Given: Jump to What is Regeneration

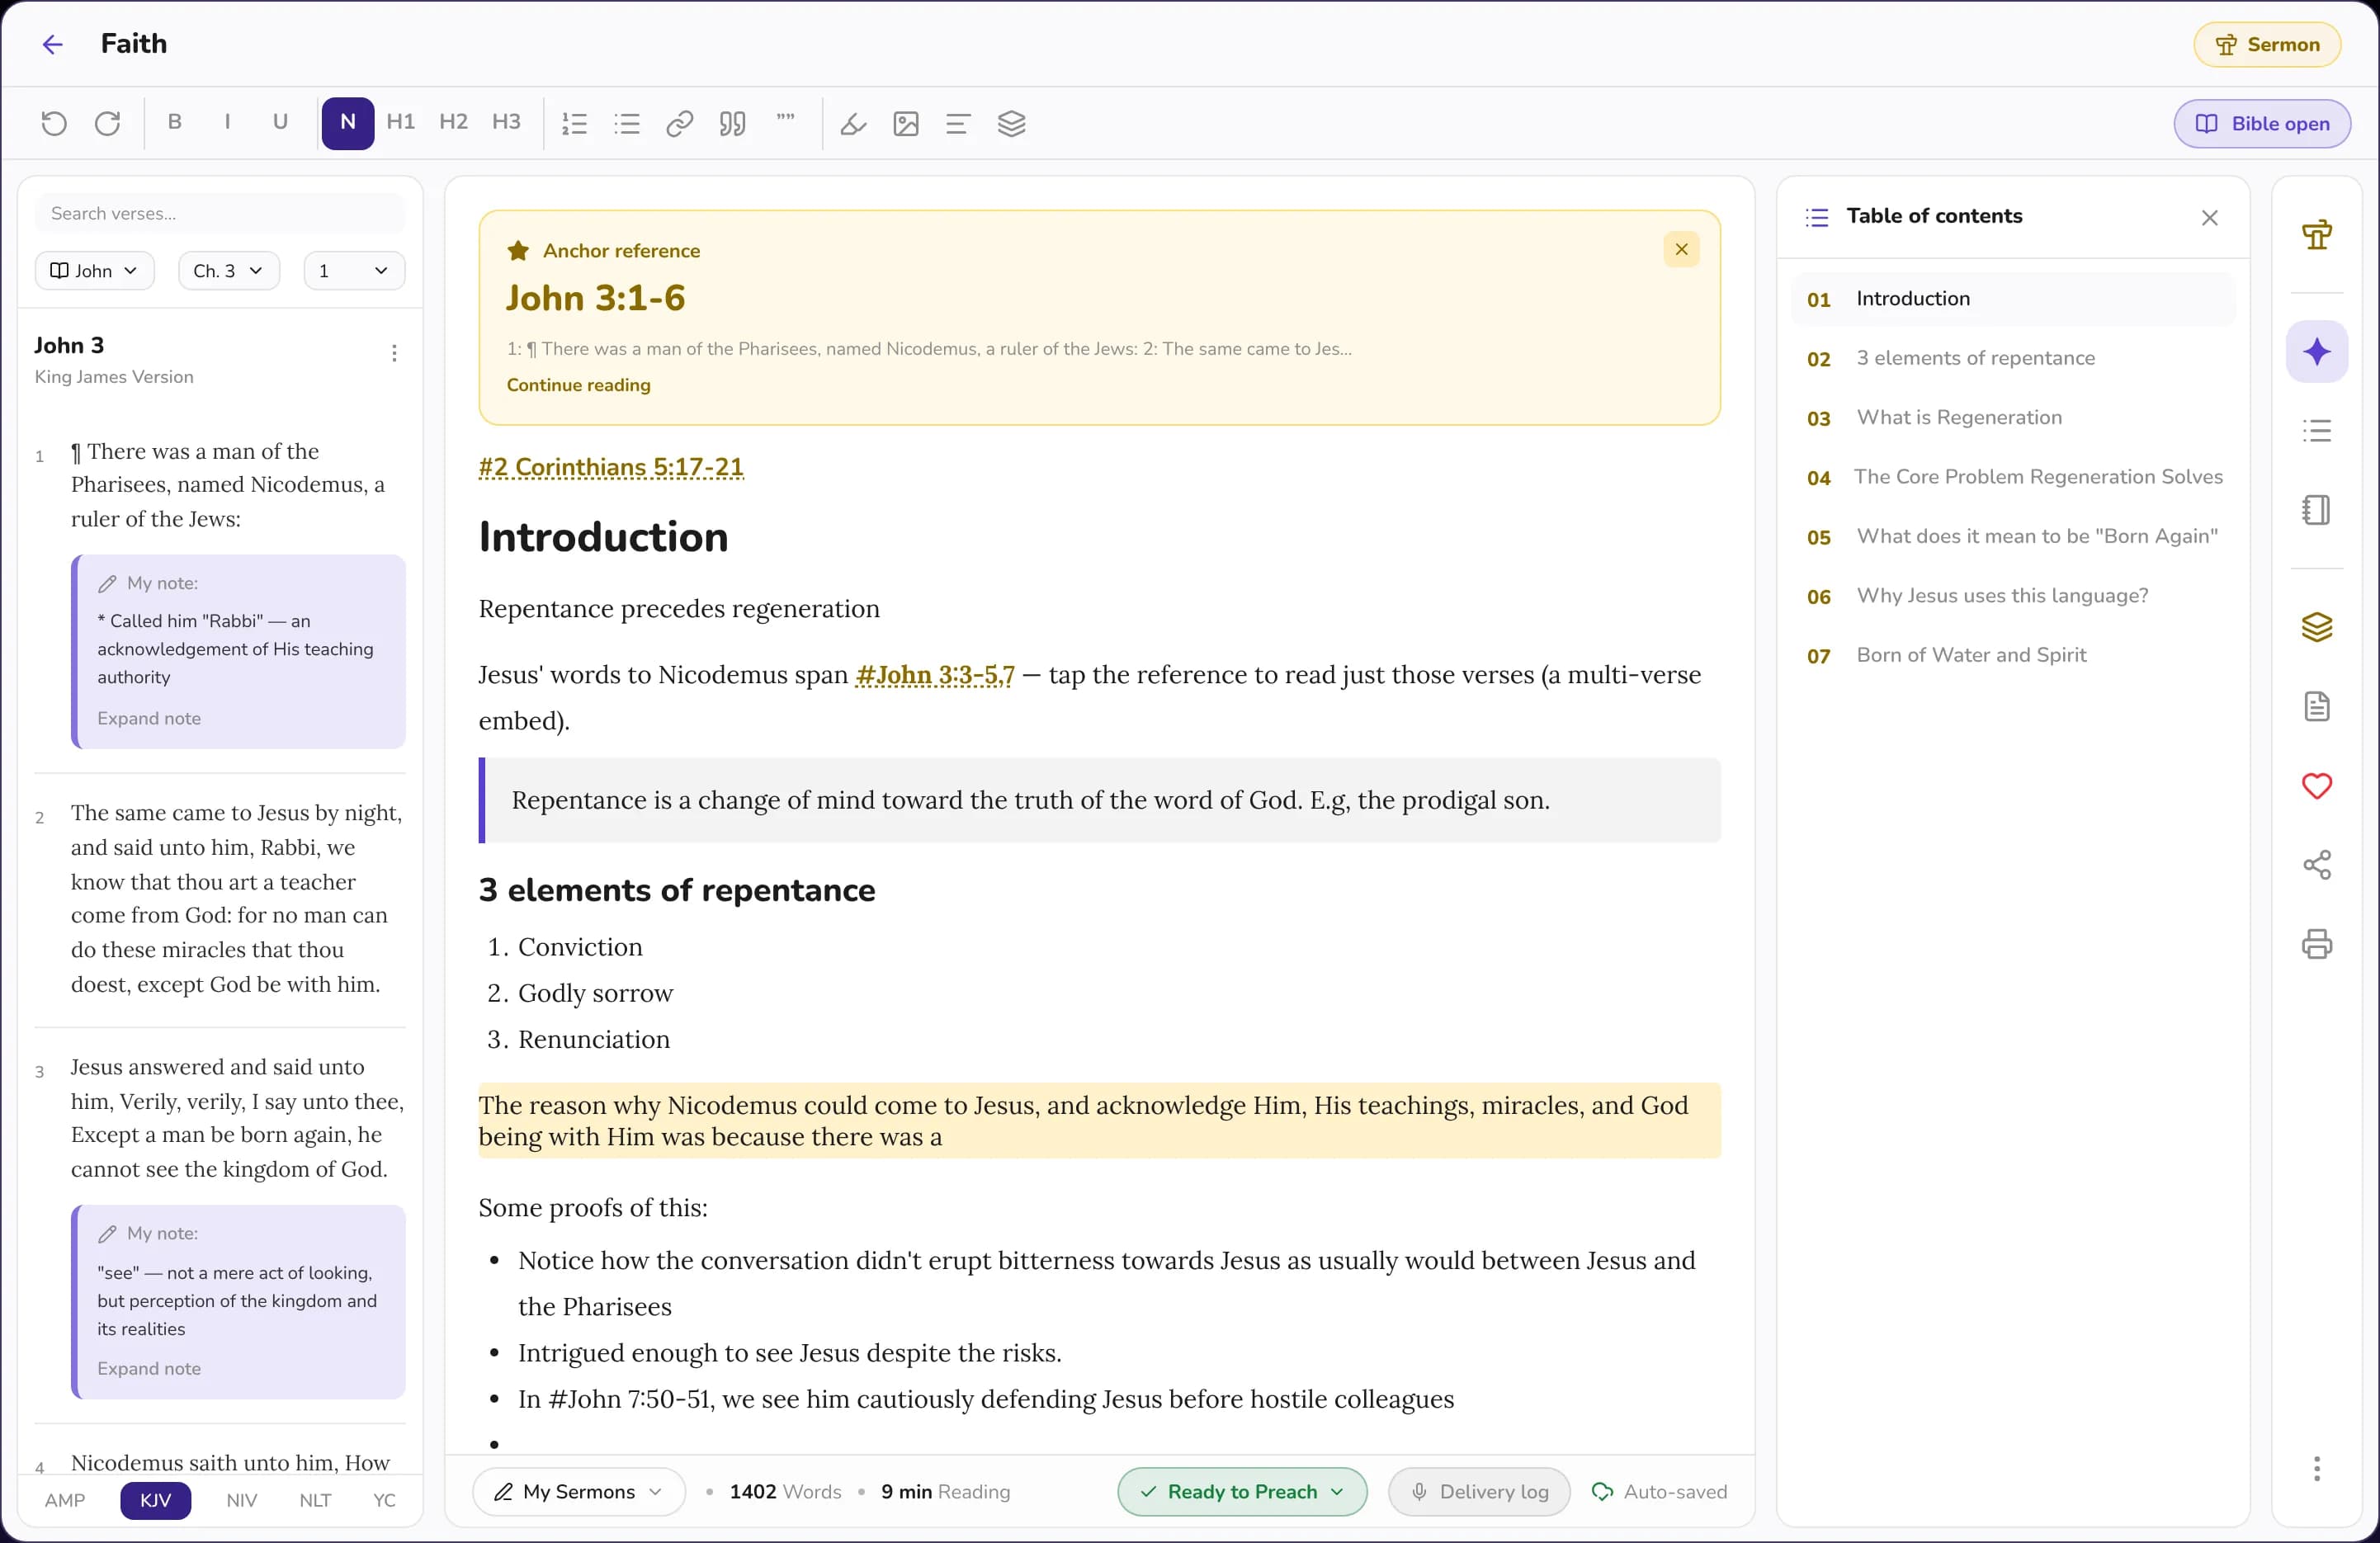Looking at the screenshot, I should (x=2012, y=417).
